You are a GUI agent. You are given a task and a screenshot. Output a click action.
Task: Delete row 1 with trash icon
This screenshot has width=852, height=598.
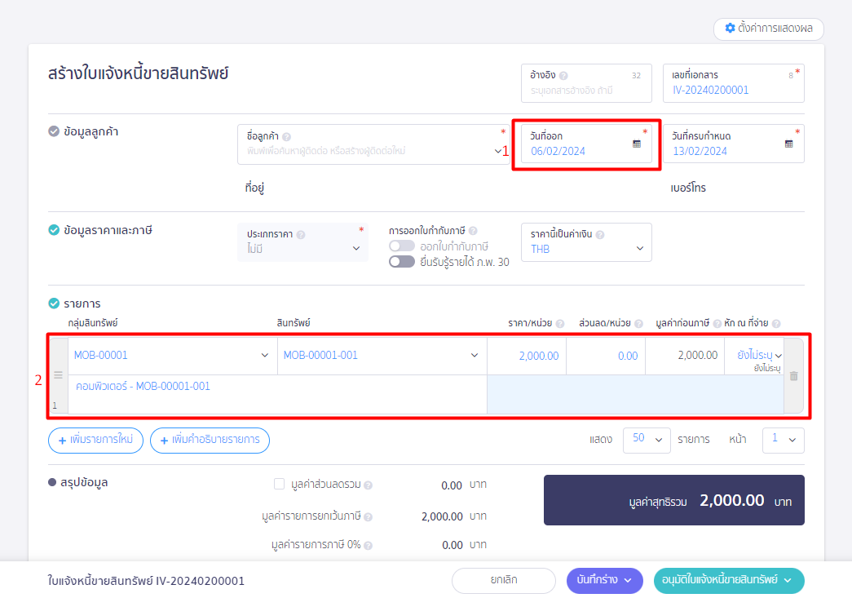coord(794,376)
